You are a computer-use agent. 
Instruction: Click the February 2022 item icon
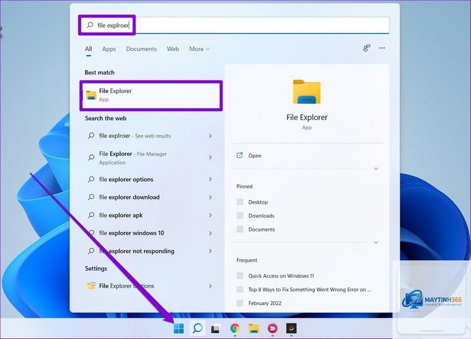(240, 303)
